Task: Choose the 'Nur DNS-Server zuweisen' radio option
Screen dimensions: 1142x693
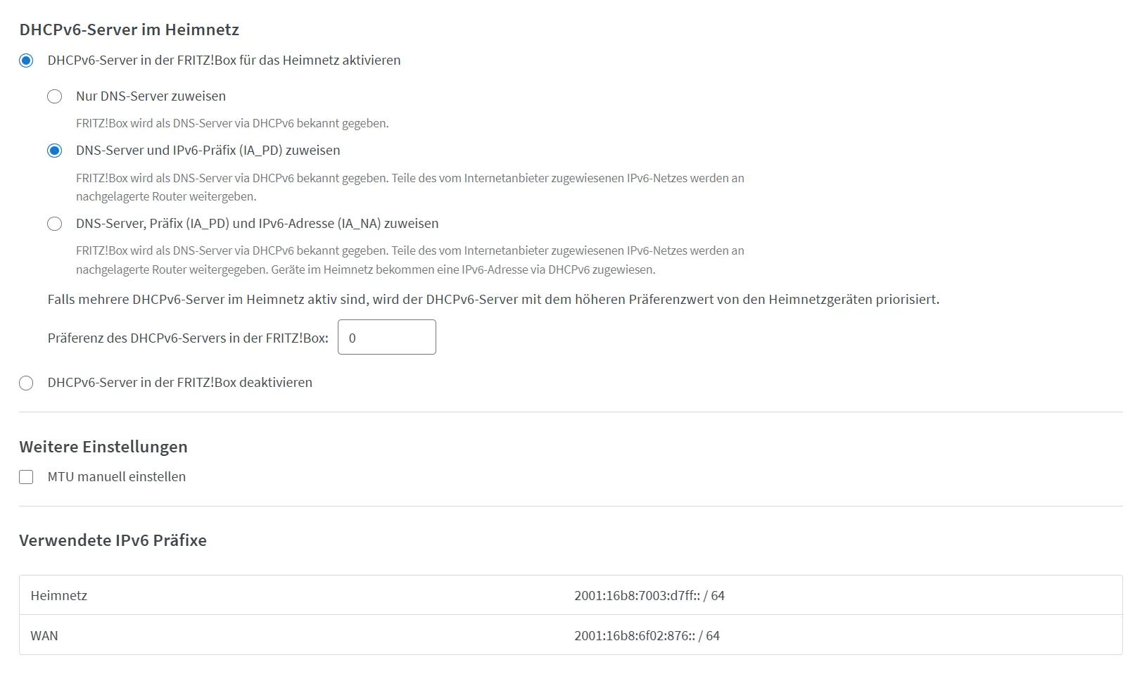Action: (54, 96)
